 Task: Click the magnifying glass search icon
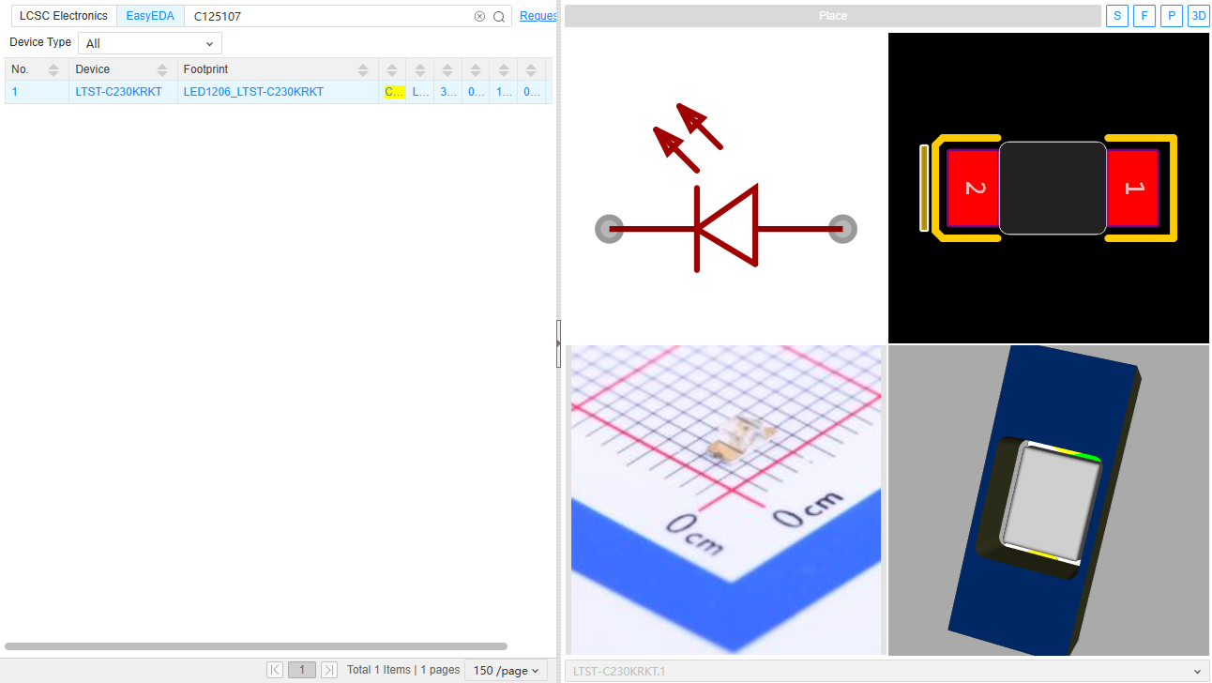pyautogui.click(x=499, y=16)
